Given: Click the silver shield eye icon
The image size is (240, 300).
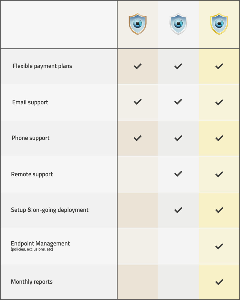Looking at the screenshot, I should 178,24.
